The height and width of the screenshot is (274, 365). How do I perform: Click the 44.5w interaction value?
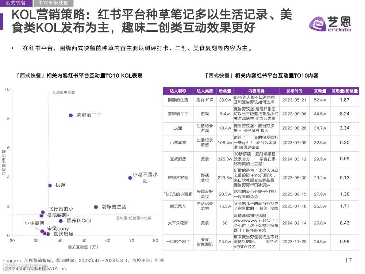[x=320, y=114]
